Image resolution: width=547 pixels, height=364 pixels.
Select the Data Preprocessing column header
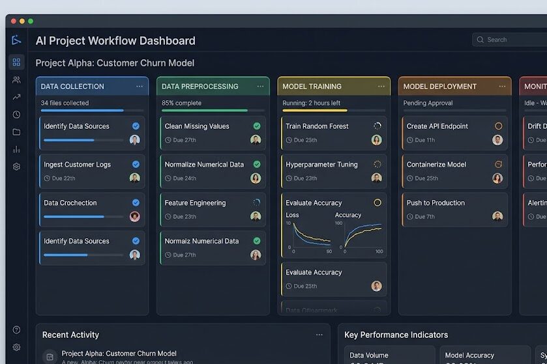click(x=213, y=87)
